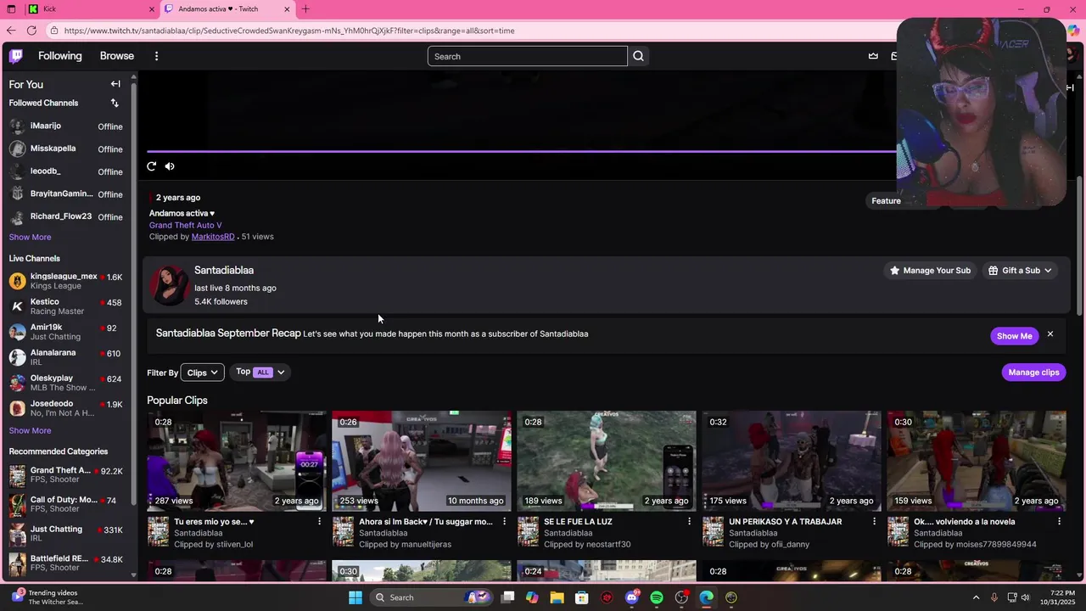The height and width of the screenshot is (611, 1086).
Task: Open Microsoft Store from the taskbar
Action: point(582,597)
